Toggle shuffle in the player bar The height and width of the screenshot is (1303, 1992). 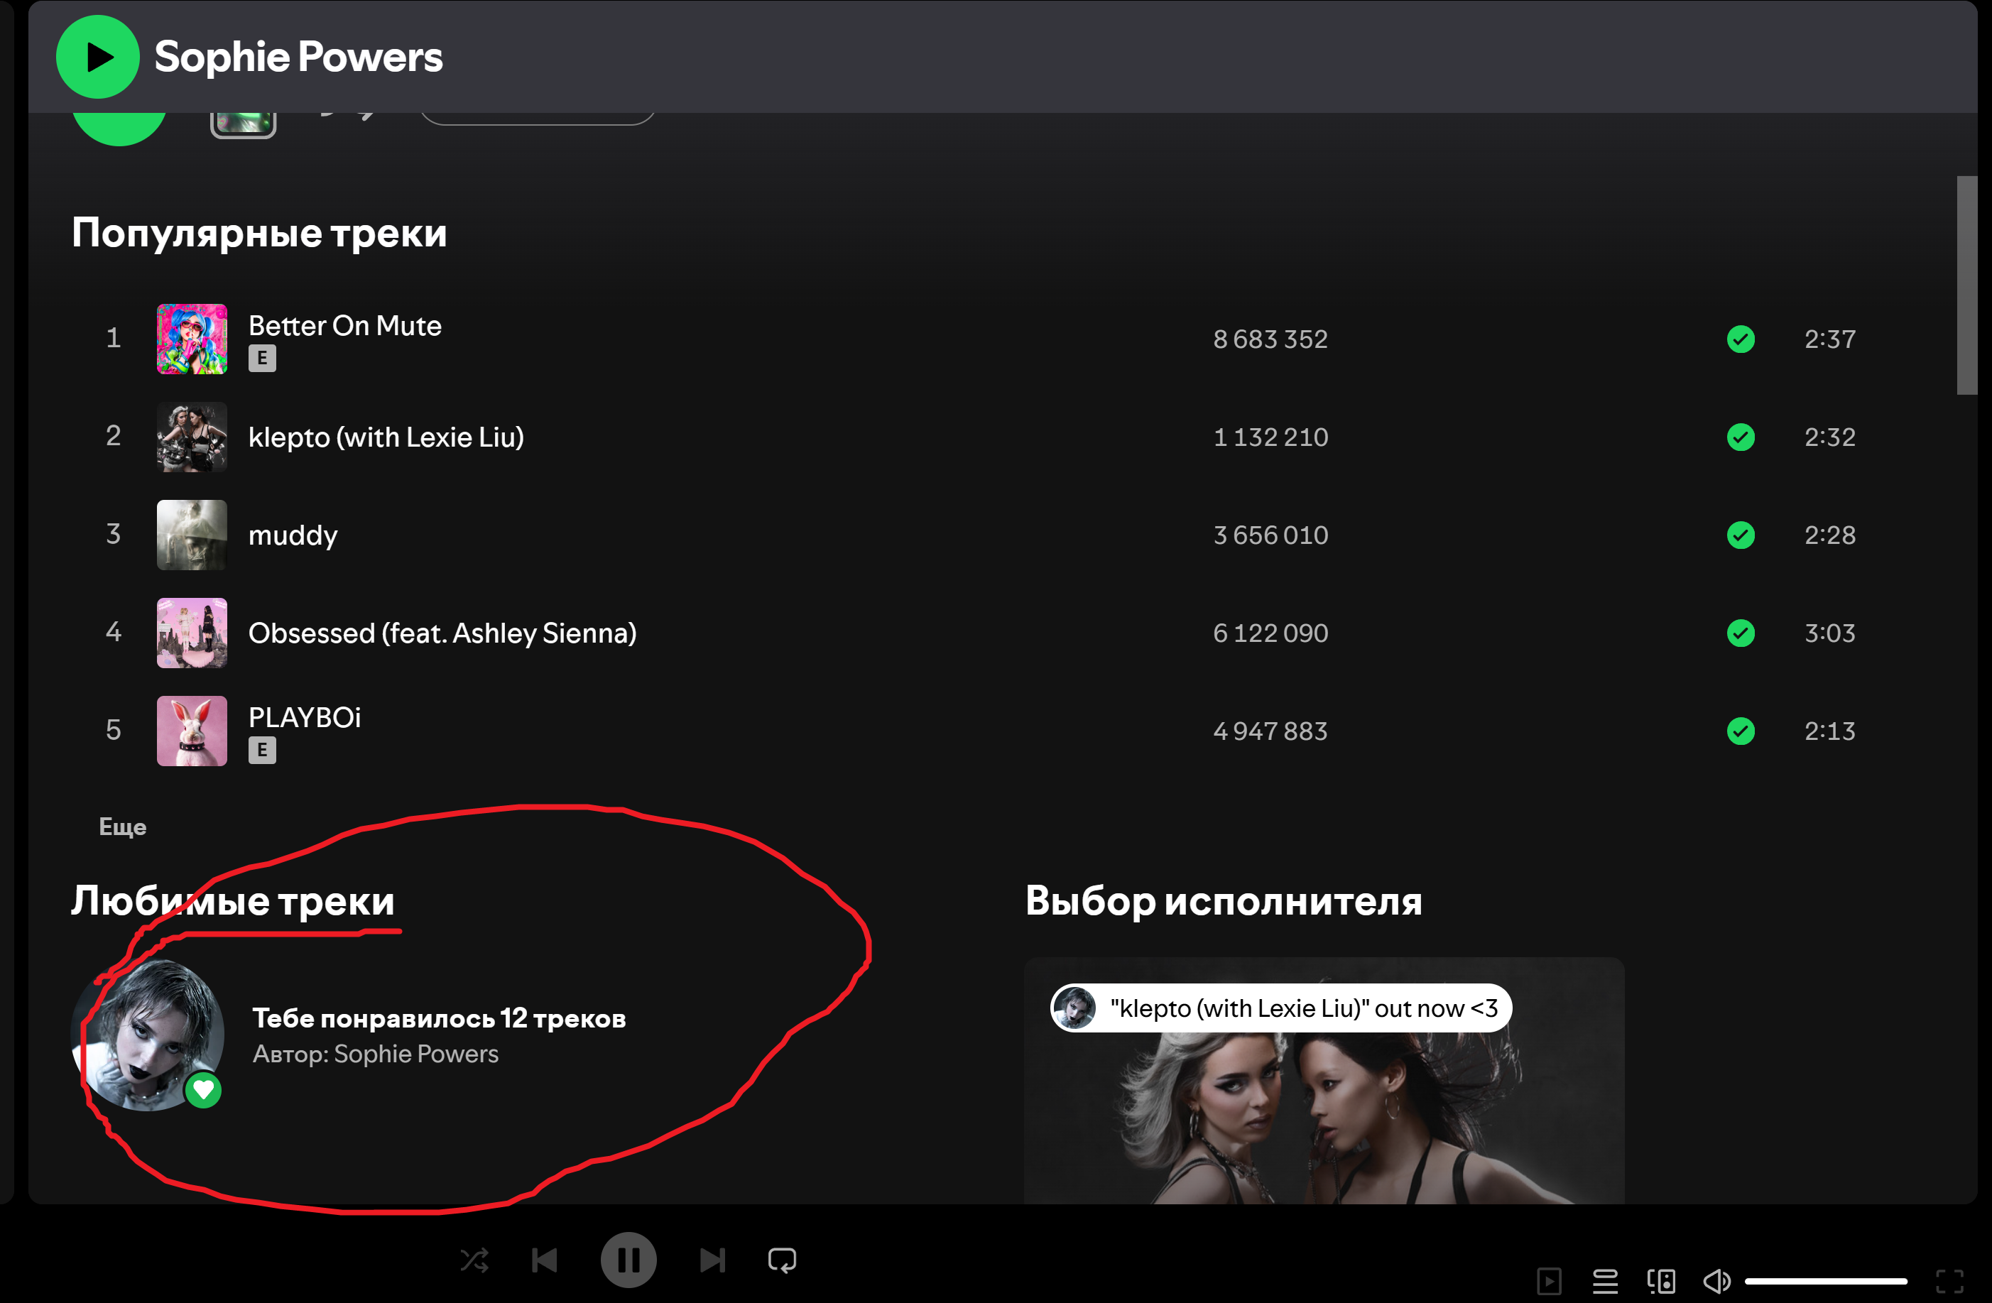[x=474, y=1260]
